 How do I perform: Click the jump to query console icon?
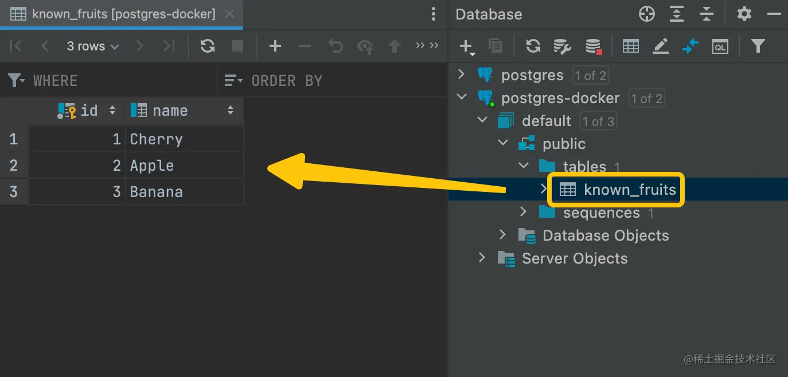tap(691, 46)
